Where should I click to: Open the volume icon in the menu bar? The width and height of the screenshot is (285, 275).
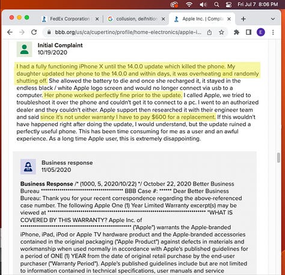tap(203, 4)
